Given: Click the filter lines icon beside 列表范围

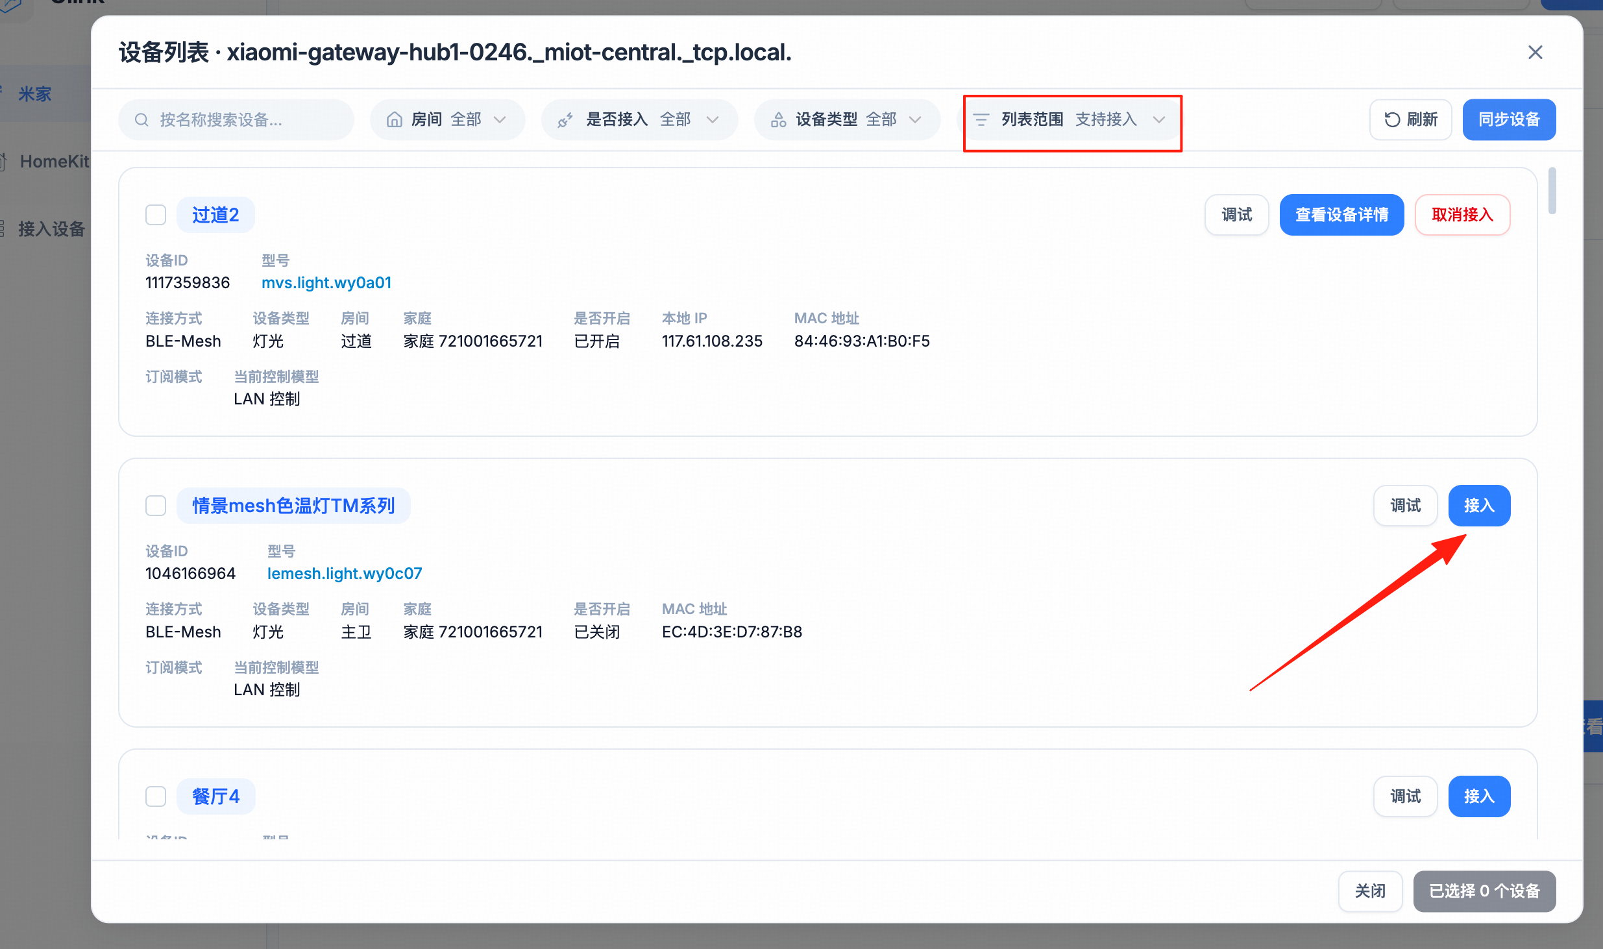Looking at the screenshot, I should click(981, 120).
